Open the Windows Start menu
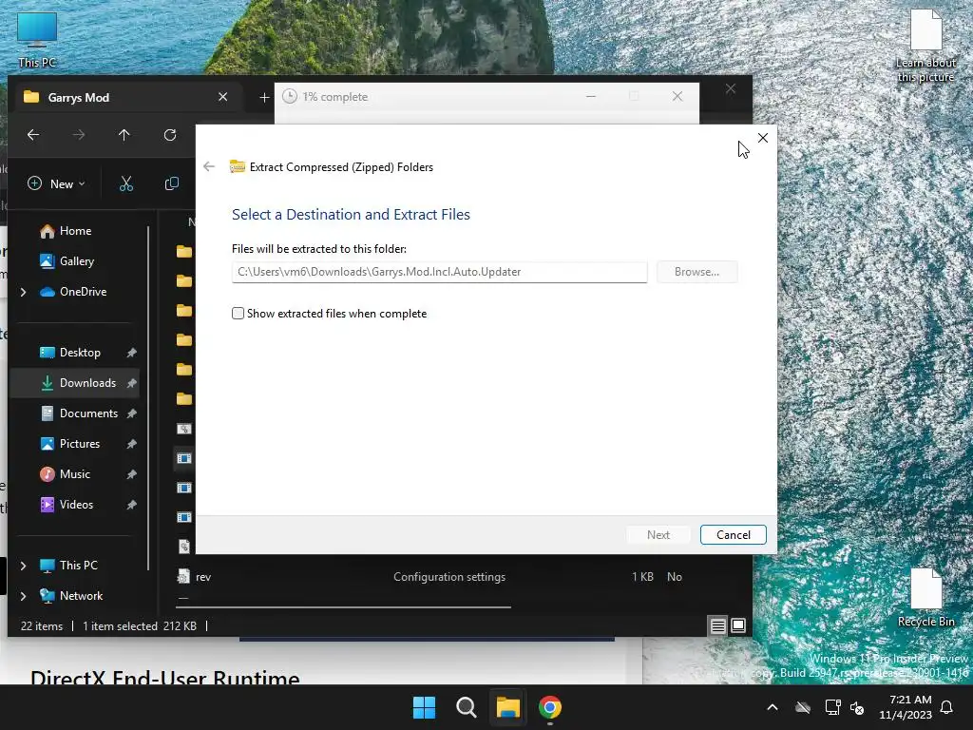Image resolution: width=973 pixels, height=730 pixels. (425, 707)
